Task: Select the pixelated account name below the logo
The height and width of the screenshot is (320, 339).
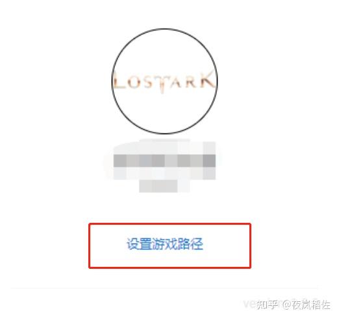Action: pos(164,165)
